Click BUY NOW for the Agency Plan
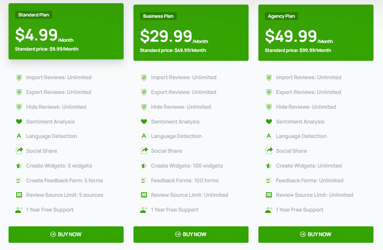This screenshot has width=383, height=250. coord(316,234)
